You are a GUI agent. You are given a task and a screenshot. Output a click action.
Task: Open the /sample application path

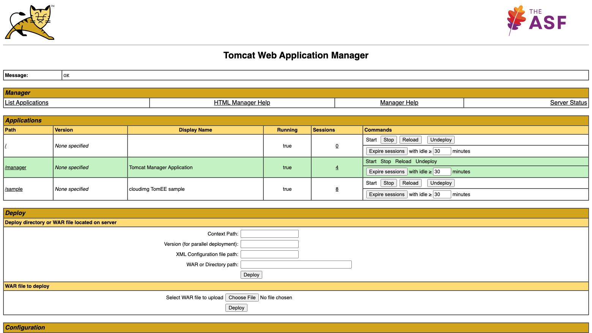click(14, 189)
